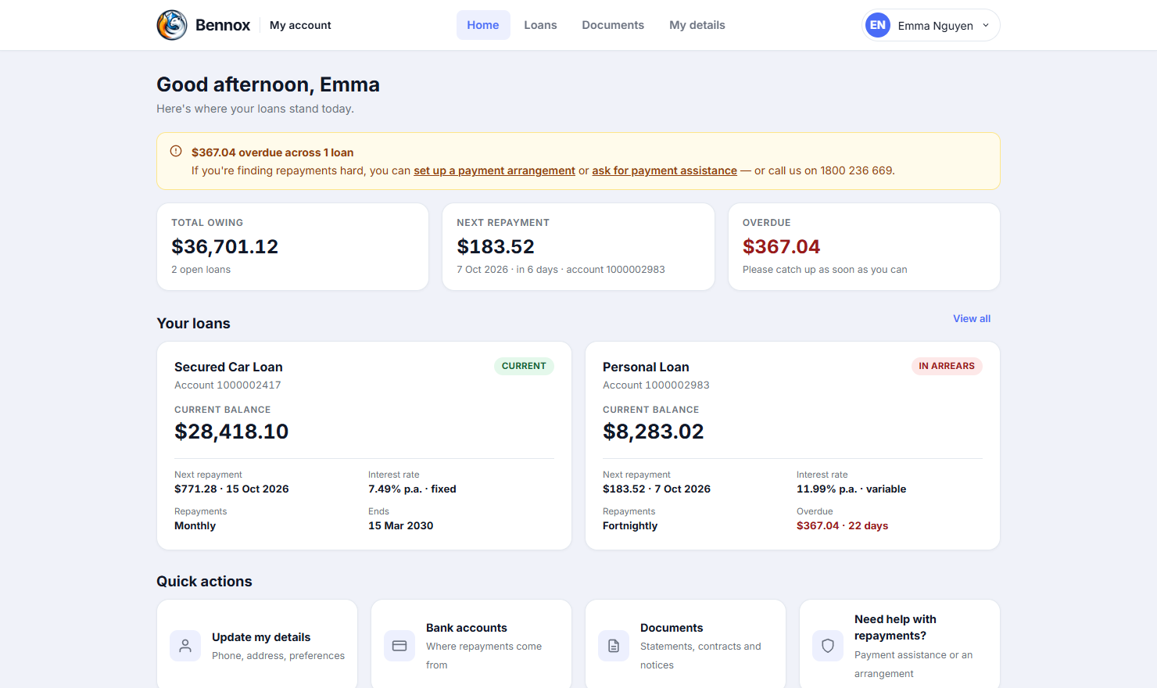Follow the 'set up a payment arrangement' link

(x=494, y=170)
